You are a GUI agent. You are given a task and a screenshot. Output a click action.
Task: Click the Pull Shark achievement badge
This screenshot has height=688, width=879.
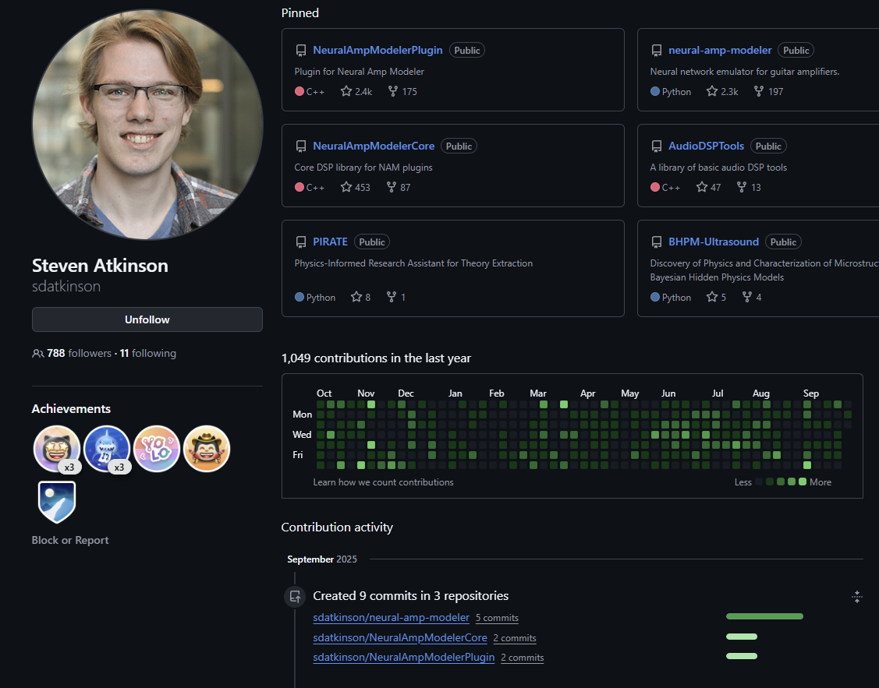coord(107,448)
